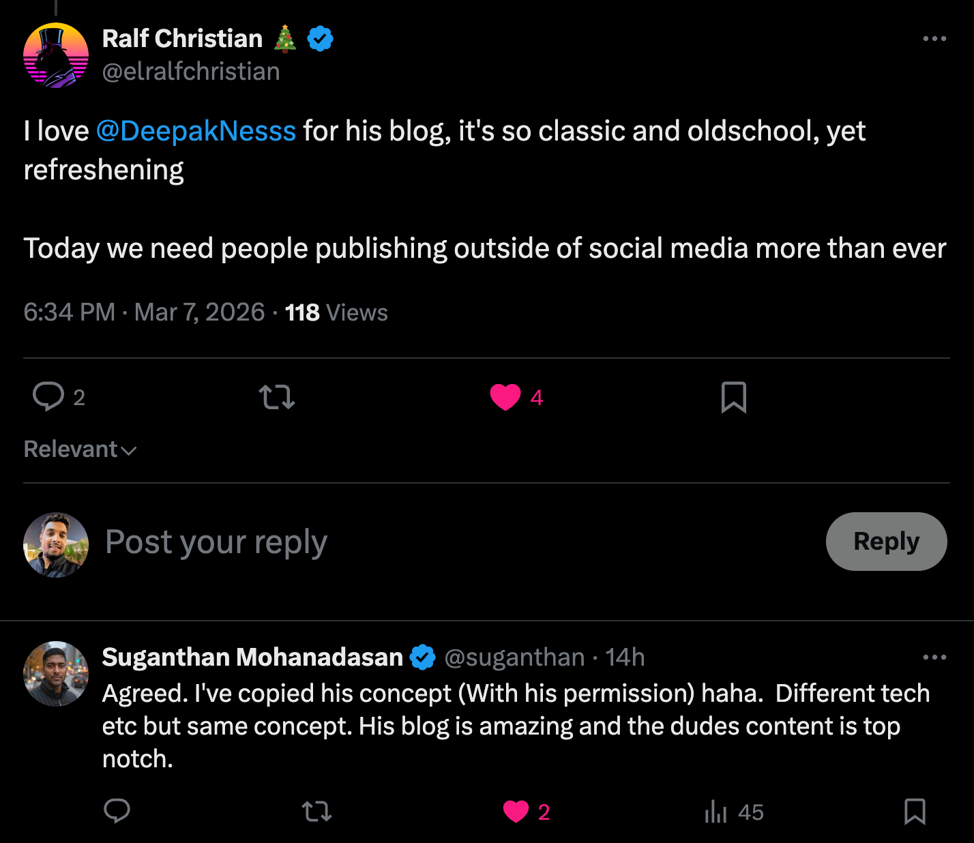
Task: Click the reply icon on Ralf's post
Action: [48, 397]
